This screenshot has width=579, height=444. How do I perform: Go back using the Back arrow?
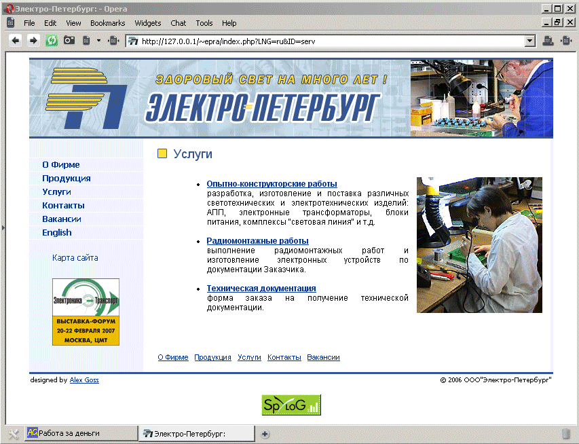[15, 41]
